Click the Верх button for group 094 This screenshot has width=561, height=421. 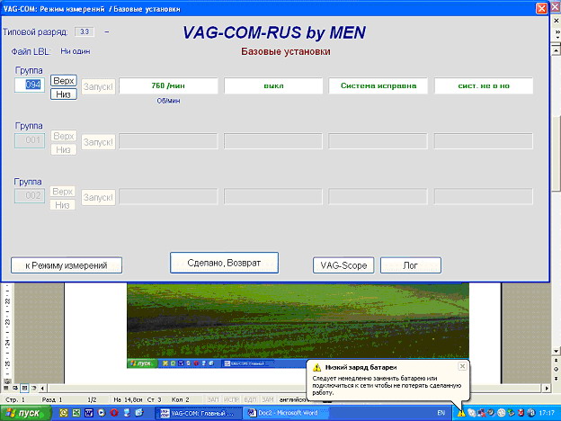(x=63, y=81)
